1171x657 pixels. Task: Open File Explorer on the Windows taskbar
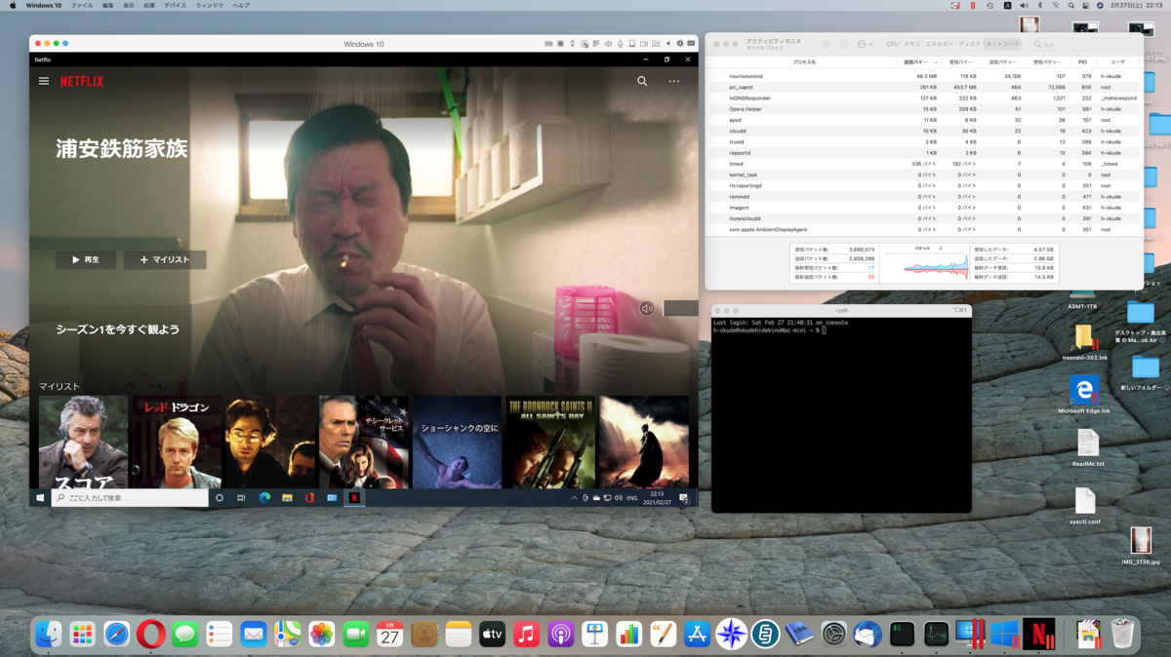(x=287, y=497)
